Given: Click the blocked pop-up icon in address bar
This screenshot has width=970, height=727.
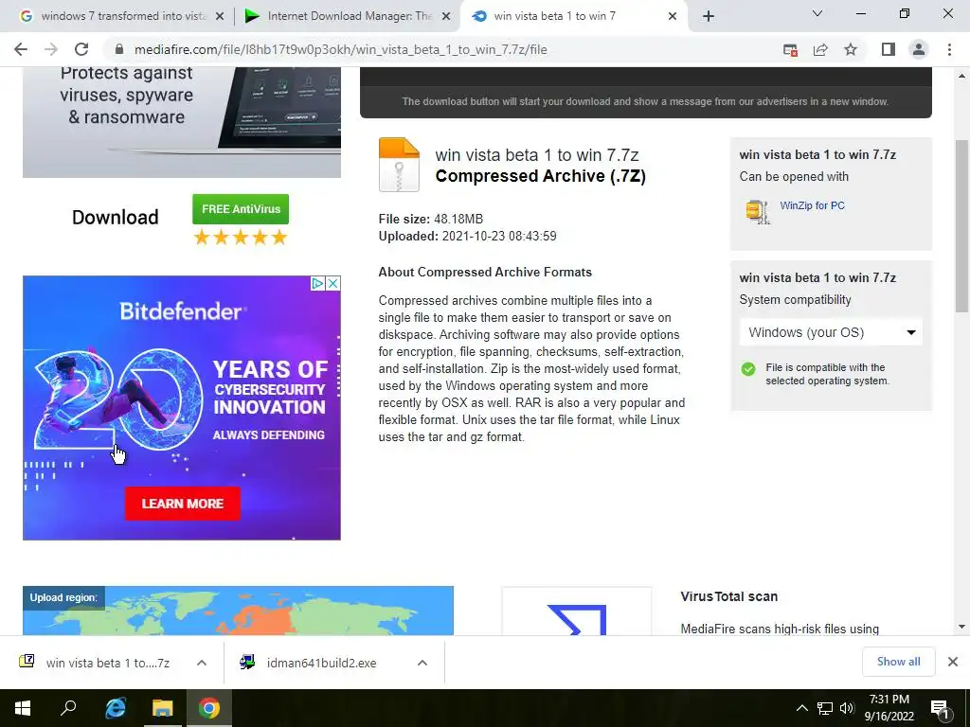Looking at the screenshot, I should click(x=790, y=50).
